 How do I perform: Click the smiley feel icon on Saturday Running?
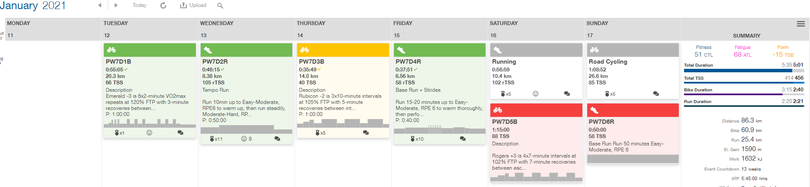536,93
